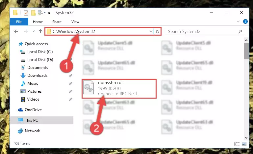Go up one folder level arrow
This screenshot has height=154, width=253.
coord(40,31)
